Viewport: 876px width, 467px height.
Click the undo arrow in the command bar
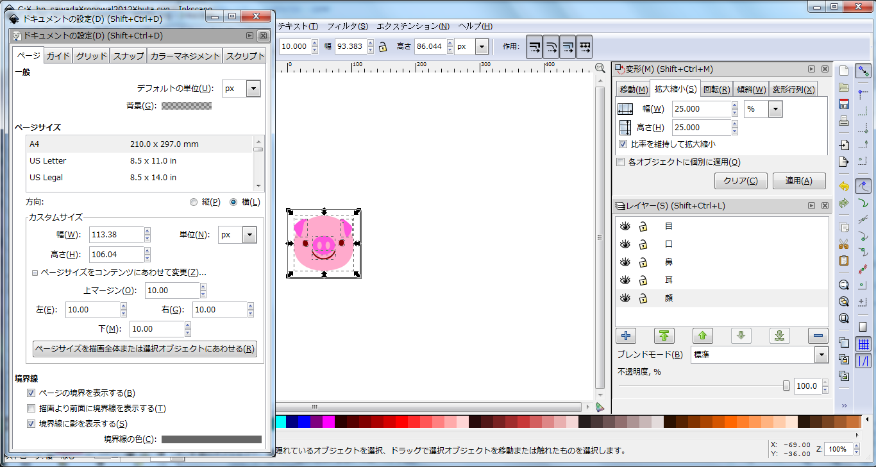coord(844,186)
